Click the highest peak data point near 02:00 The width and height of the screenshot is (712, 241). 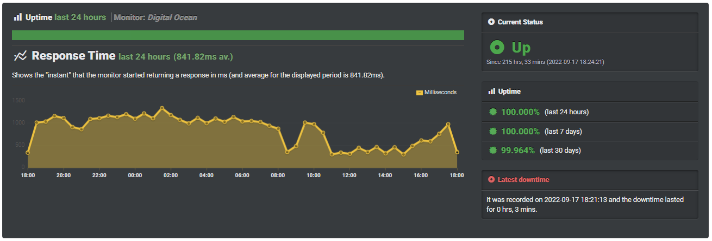coord(162,108)
